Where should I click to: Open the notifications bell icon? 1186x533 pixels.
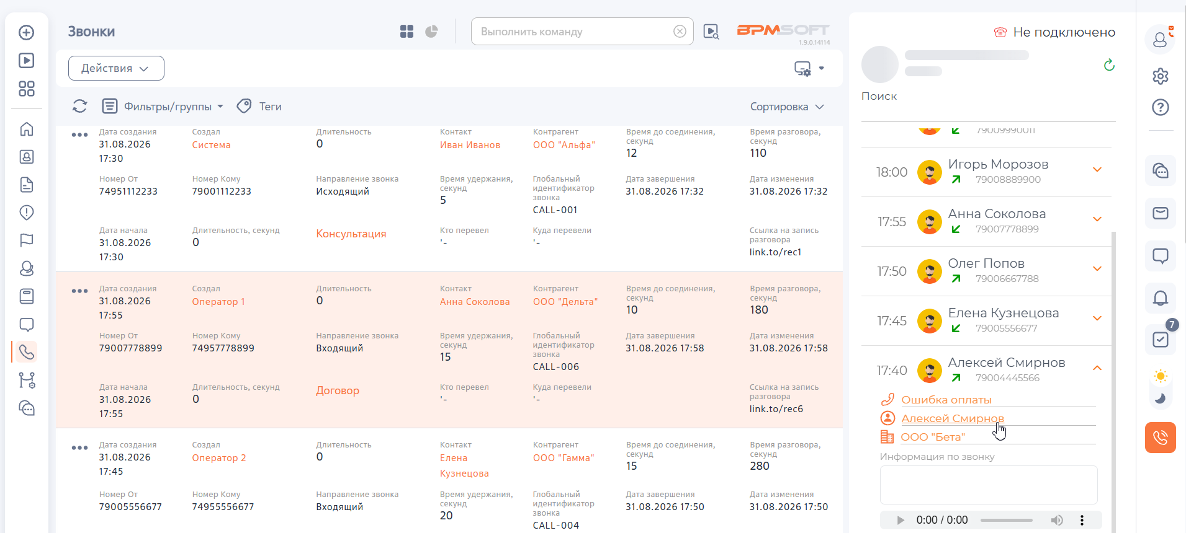tap(1160, 298)
